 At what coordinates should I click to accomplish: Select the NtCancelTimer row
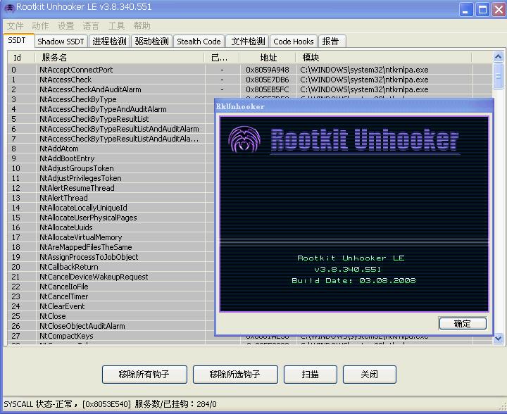pos(111,296)
